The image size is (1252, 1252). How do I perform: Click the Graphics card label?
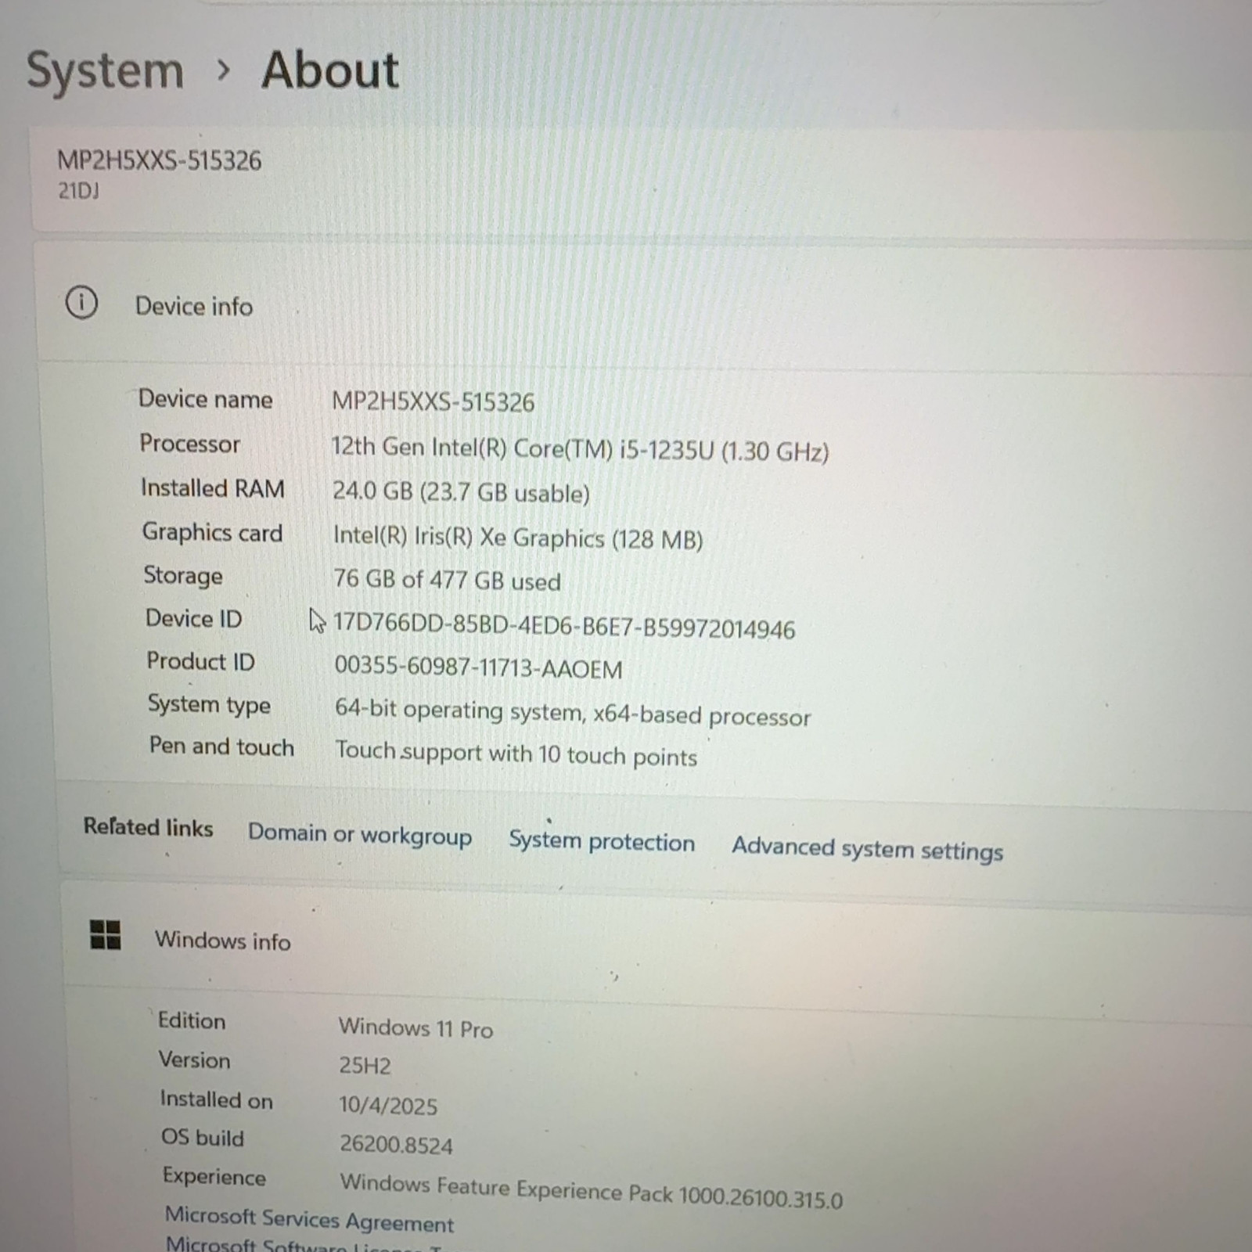212,533
